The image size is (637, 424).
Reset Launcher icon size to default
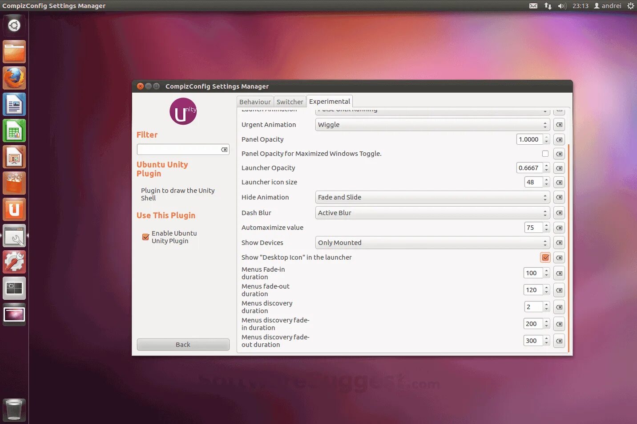click(x=559, y=182)
